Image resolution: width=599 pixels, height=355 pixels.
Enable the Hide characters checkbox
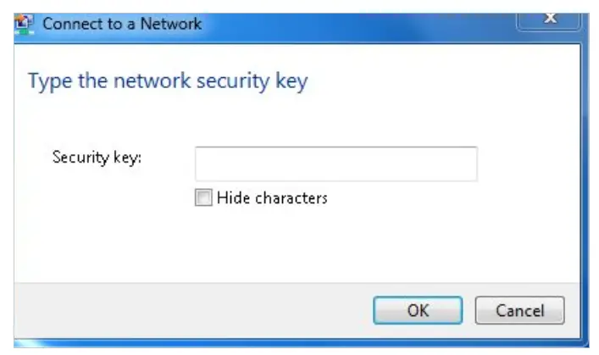(x=202, y=198)
